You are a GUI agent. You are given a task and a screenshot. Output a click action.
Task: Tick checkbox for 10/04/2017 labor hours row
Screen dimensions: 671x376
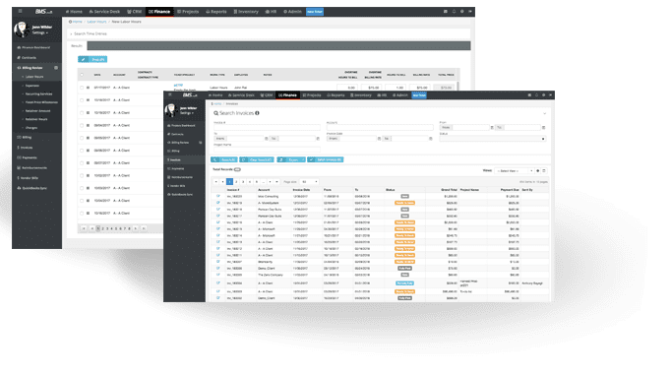point(82,201)
